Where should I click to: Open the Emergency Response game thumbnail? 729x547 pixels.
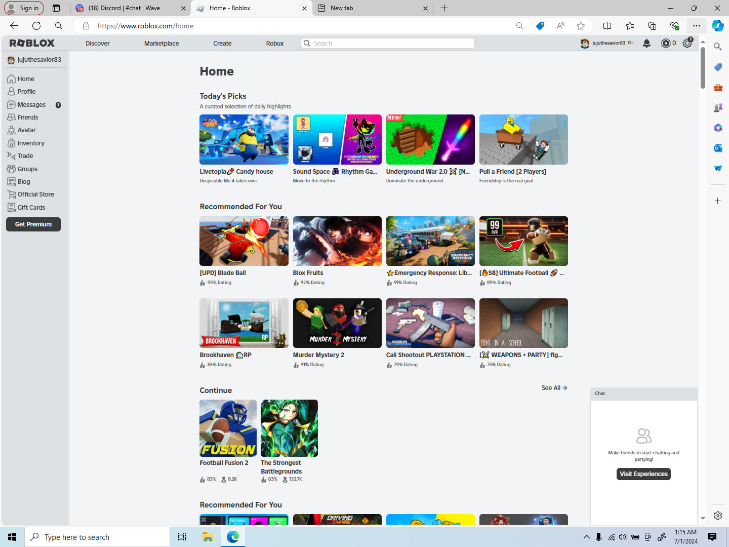[430, 241]
